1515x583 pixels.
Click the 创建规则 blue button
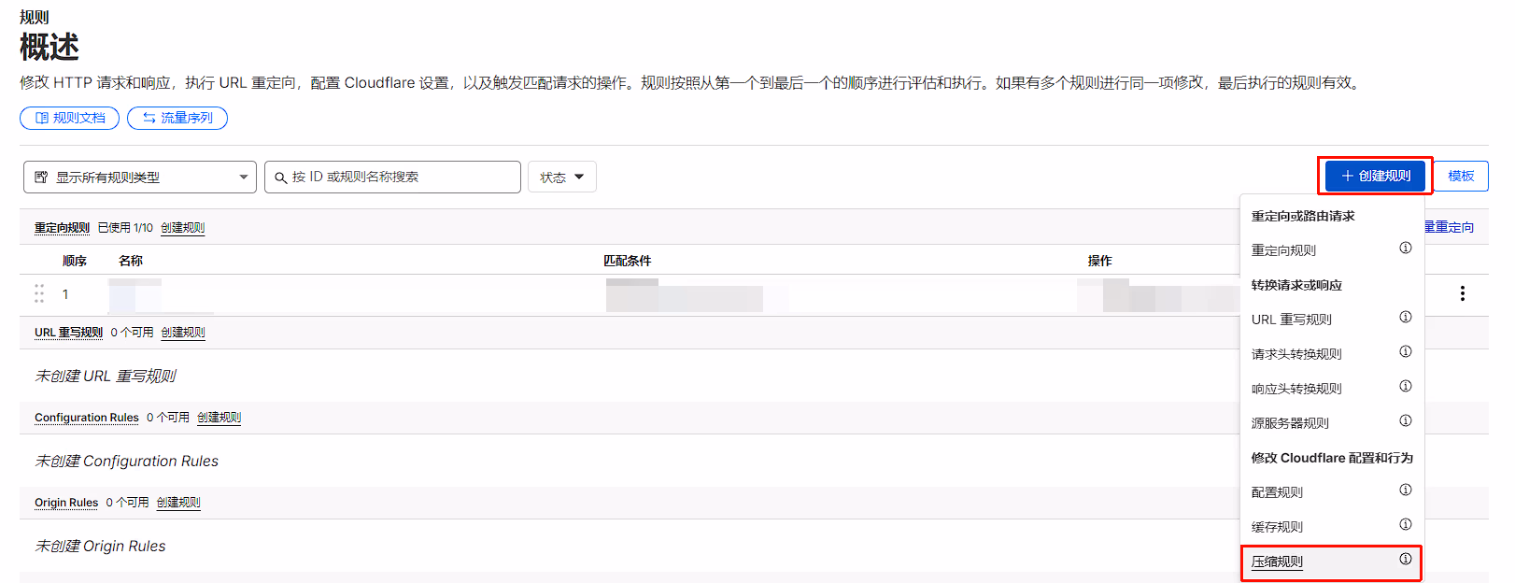click(1375, 176)
